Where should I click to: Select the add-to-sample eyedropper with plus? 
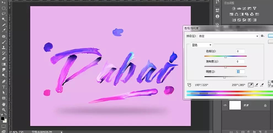[x=256, y=85]
